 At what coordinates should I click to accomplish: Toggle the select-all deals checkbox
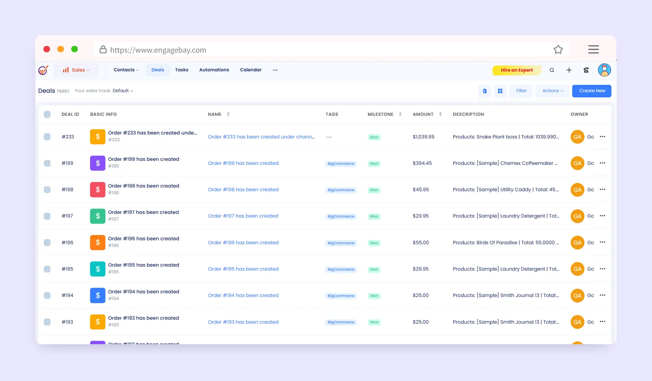pos(47,114)
